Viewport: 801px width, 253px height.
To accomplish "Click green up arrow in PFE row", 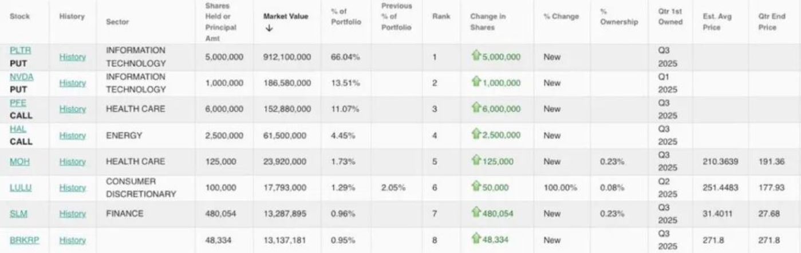I will tap(476, 108).
